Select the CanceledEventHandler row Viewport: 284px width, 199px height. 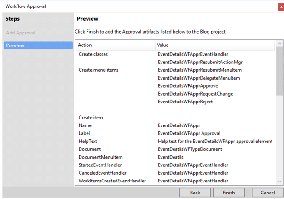175,173
